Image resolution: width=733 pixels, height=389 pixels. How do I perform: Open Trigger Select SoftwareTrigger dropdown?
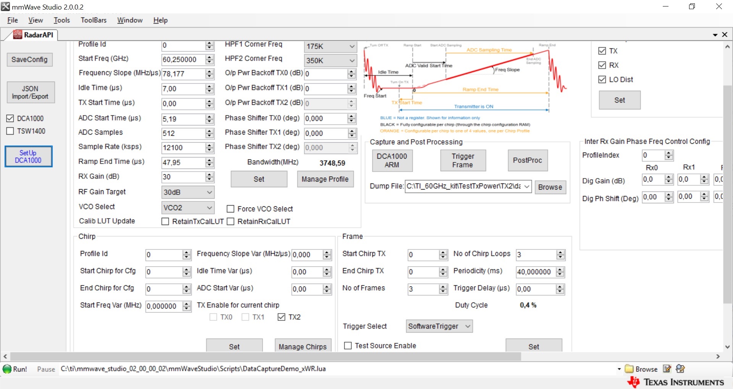coord(439,326)
